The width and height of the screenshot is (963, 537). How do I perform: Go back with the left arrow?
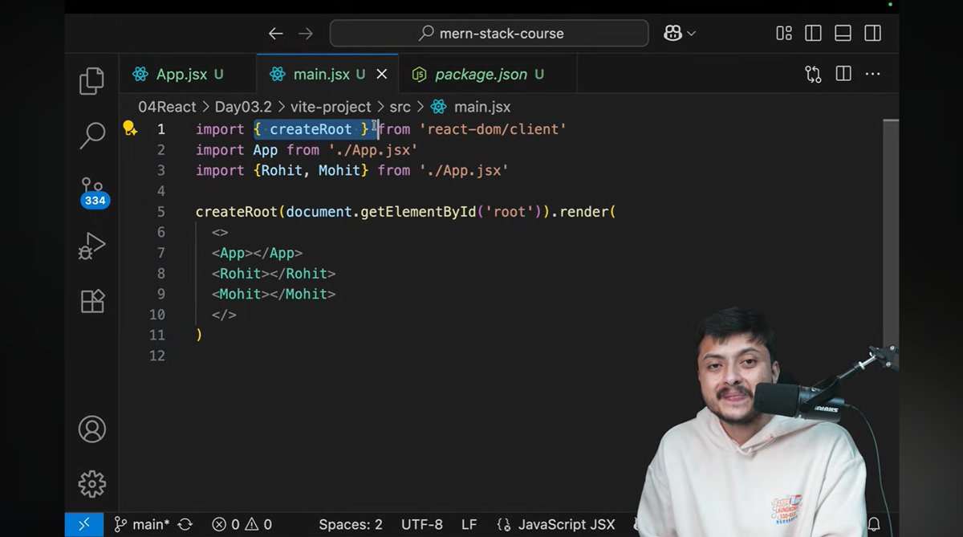(x=275, y=34)
